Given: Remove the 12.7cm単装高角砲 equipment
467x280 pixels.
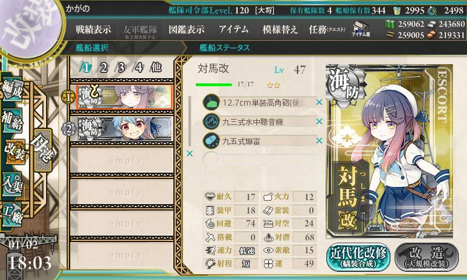Looking at the screenshot, I should [x=319, y=102].
